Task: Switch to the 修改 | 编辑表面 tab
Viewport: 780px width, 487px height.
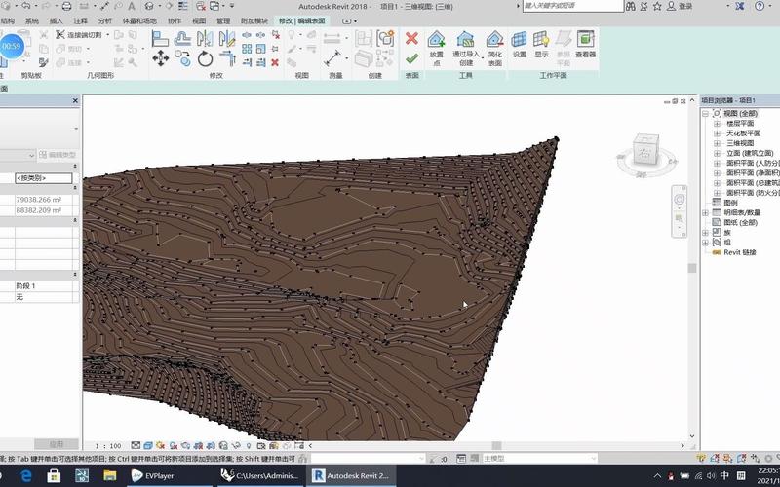Action: [301, 20]
